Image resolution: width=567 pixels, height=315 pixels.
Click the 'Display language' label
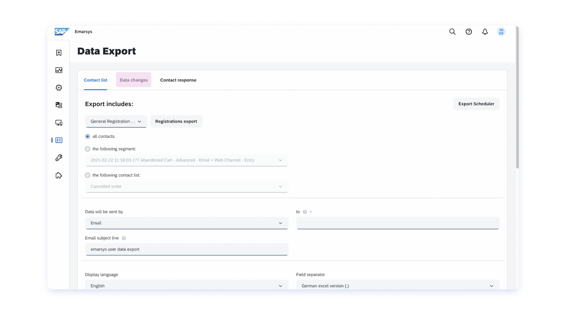click(x=102, y=274)
